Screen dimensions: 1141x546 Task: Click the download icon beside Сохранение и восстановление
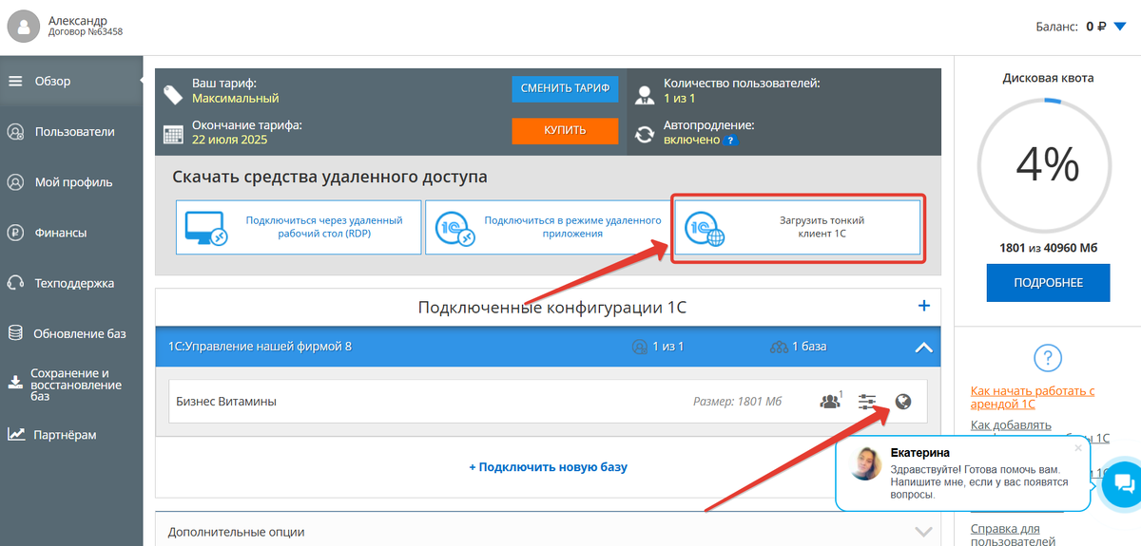tap(15, 383)
